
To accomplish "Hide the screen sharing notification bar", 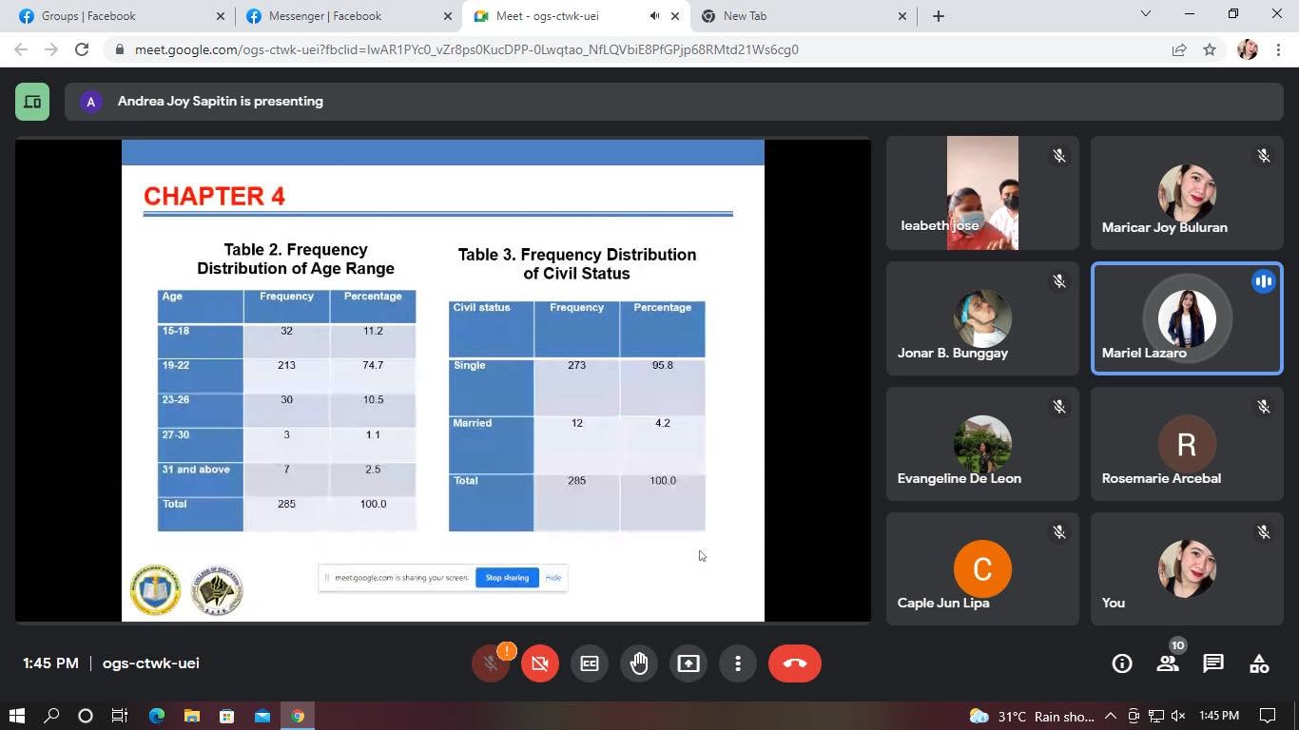I will (x=553, y=578).
